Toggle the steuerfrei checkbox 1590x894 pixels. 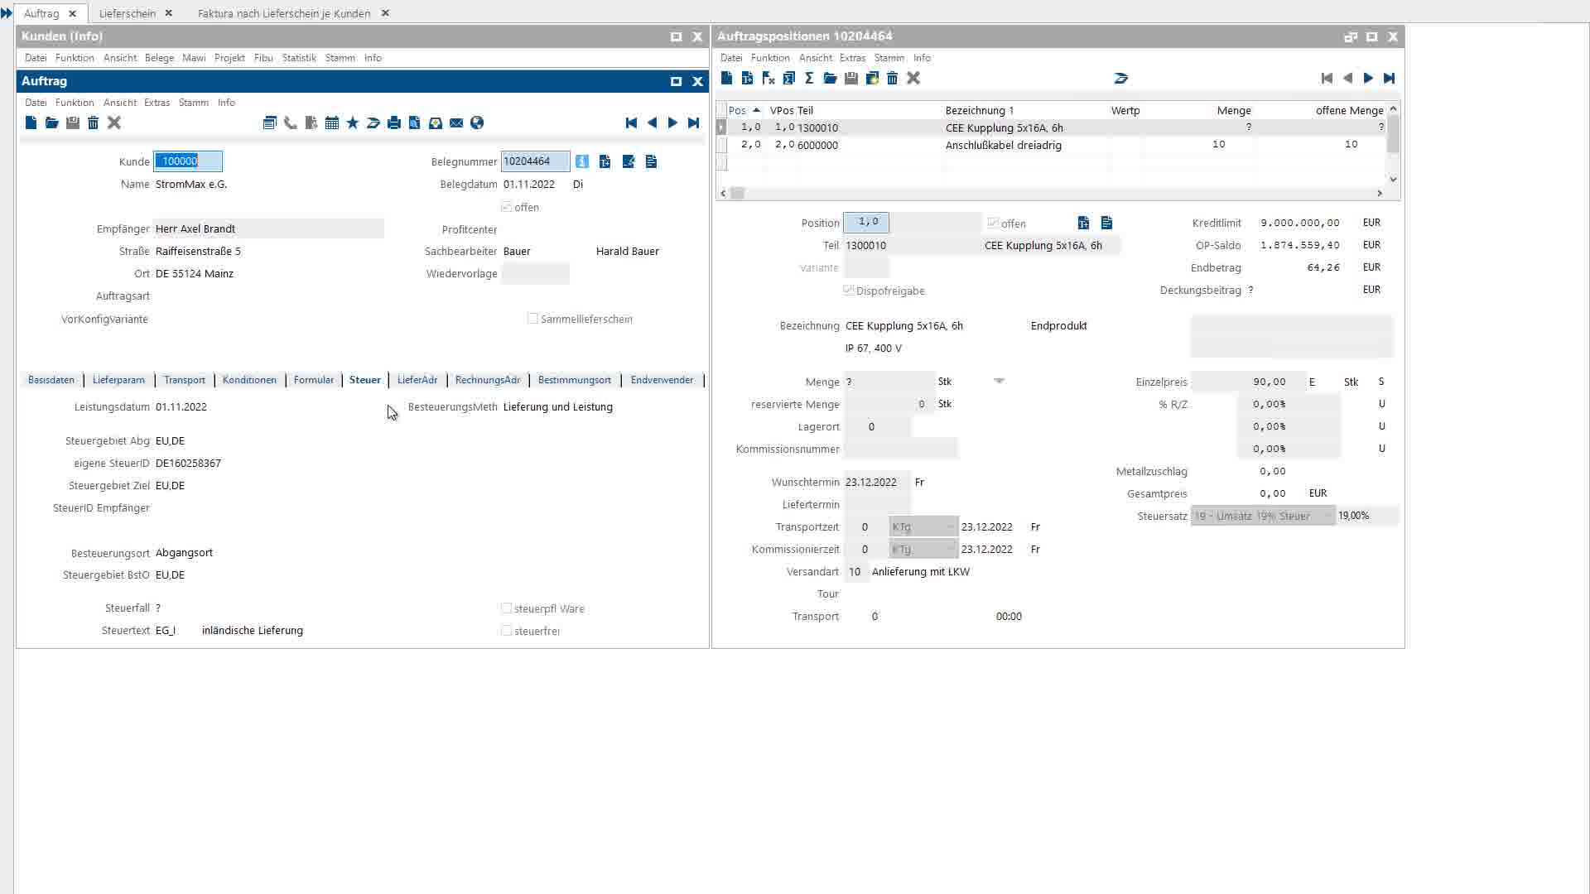pyautogui.click(x=506, y=631)
